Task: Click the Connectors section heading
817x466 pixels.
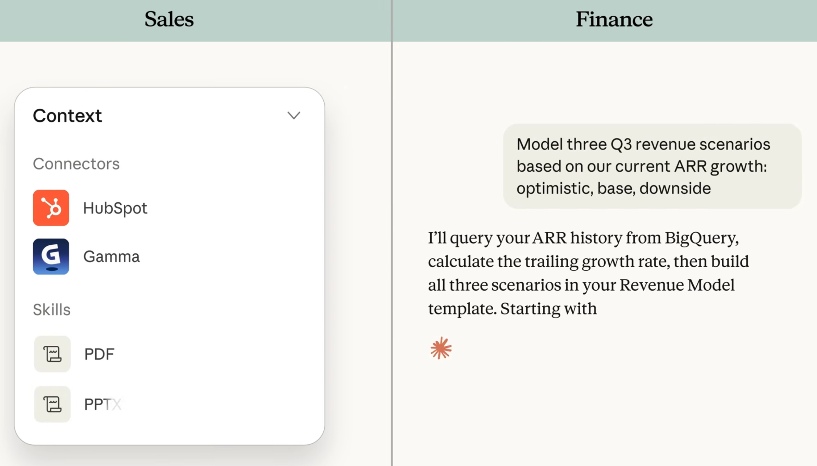Action: click(76, 164)
